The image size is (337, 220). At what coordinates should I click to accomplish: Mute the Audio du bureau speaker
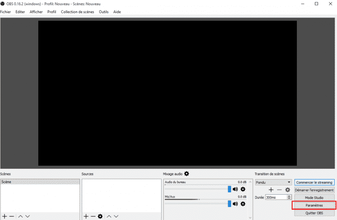point(235,189)
